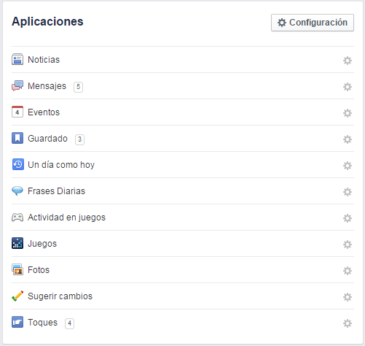The image size is (365, 346).
Task: Open the Mensajes chat bubbles icon
Action: click(x=17, y=85)
